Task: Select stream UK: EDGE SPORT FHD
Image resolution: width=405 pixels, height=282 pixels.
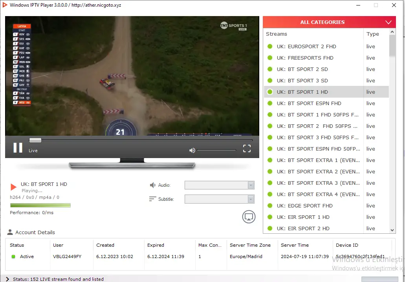Action: pos(326,206)
